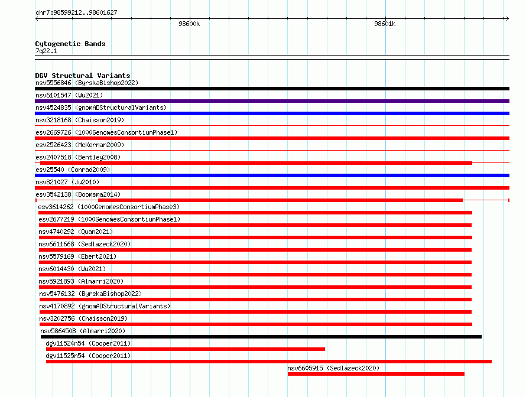Select the red nsv6611668 variant bar
526x397 pixels.
[255, 250]
